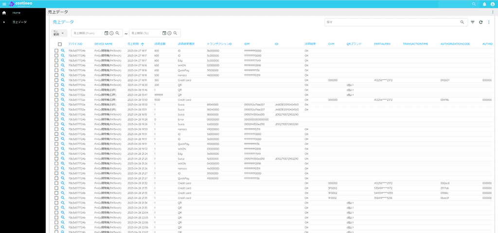Sort by CVM column header
Viewport: 498px width, 233px height.
coord(331,44)
